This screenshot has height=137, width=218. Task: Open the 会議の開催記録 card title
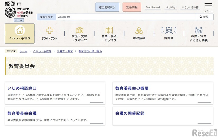click(x=130, y=113)
